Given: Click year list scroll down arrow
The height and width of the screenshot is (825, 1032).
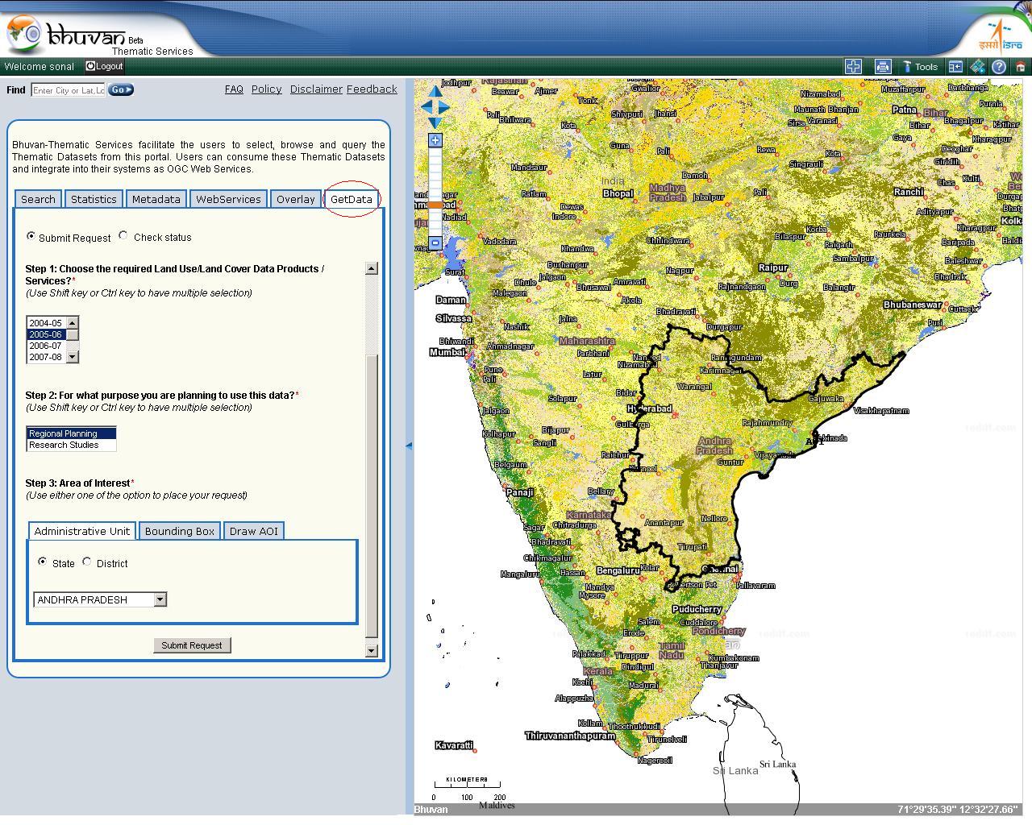Looking at the screenshot, I should click(72, 357).
